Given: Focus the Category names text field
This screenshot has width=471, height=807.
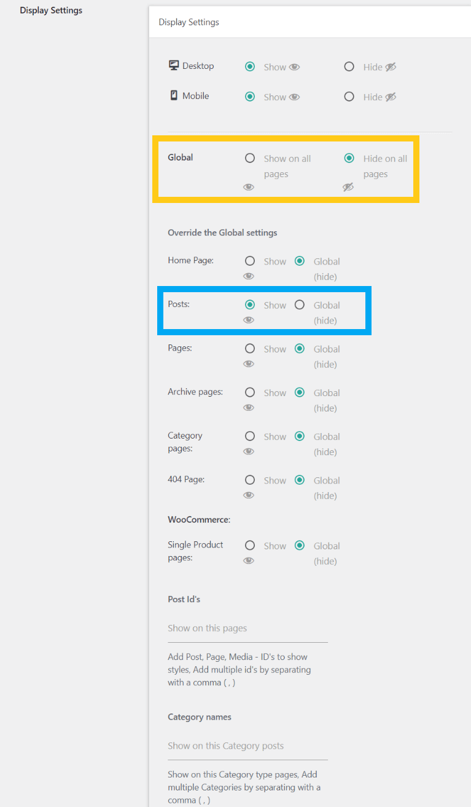Looking at the screenshot, I should tap(247, 746).
